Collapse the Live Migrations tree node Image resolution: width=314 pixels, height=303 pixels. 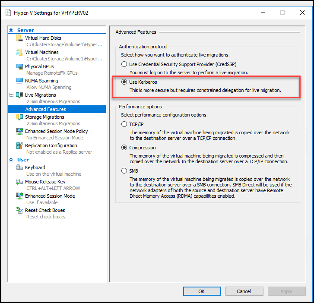[12, 95]
